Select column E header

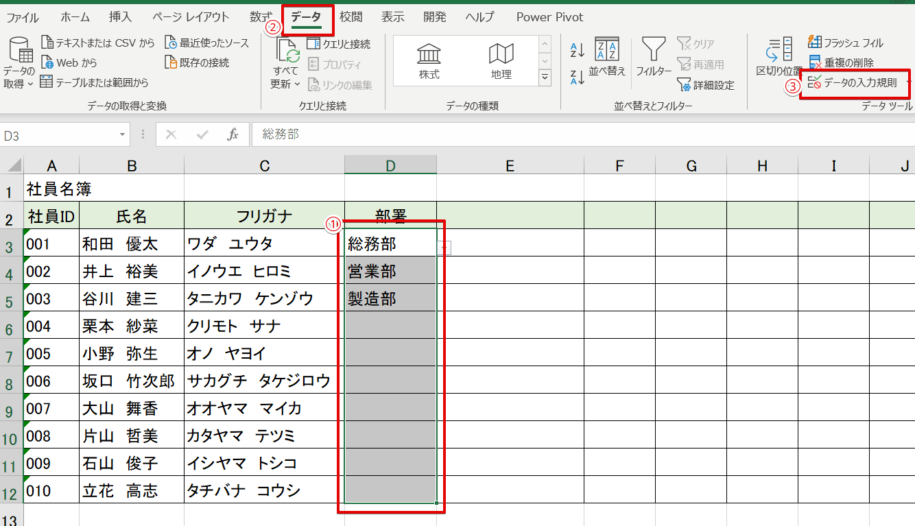[x=510, y=165]
